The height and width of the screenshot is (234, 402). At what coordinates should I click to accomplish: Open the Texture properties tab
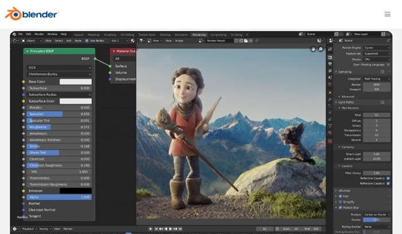(330, 141)
